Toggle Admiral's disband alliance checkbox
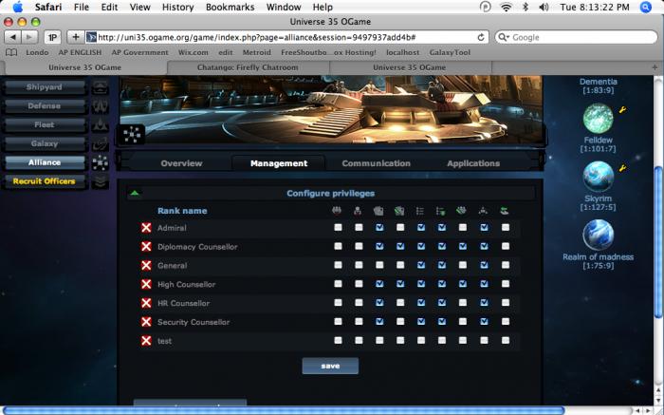 [338, 228]
